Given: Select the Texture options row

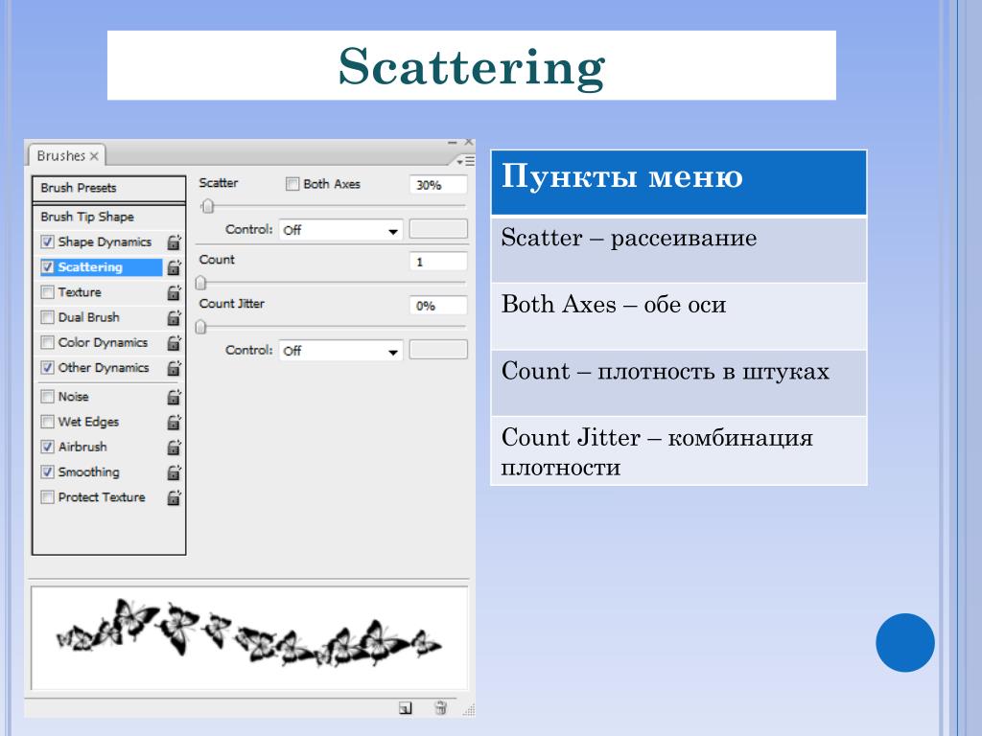Looking at the screenshot, I should click(101, 292).
